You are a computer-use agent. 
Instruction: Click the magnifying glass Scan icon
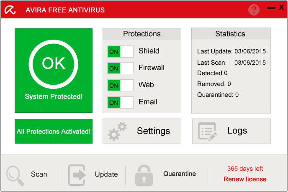pyautogui.click(x=15, y=176)
